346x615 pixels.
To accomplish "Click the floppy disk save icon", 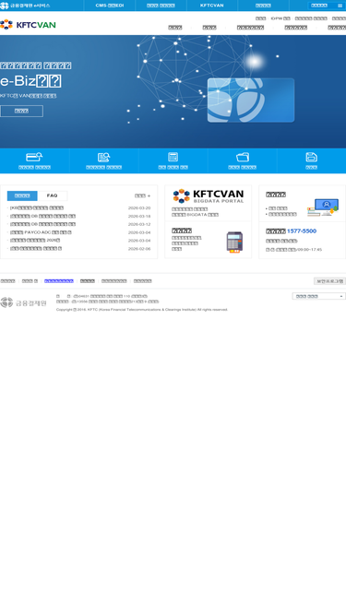I will [x=312, y=157].
